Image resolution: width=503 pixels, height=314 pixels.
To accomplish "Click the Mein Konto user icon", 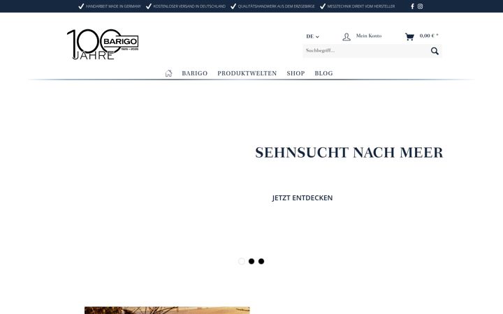I will 347,37.
